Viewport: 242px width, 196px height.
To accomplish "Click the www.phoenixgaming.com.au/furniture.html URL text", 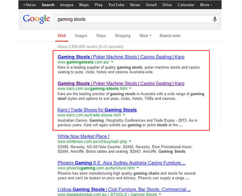I will (96, 168).
